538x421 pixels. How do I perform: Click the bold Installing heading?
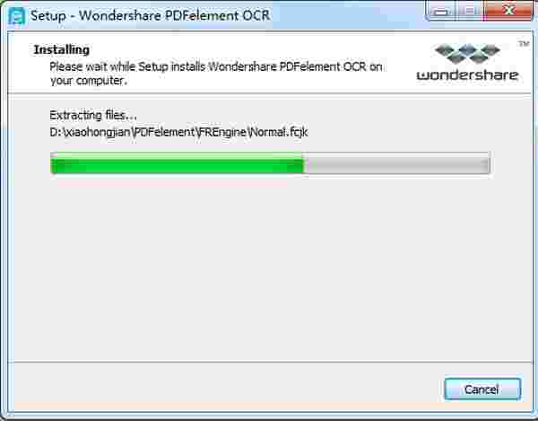click(x=62, y=49)
